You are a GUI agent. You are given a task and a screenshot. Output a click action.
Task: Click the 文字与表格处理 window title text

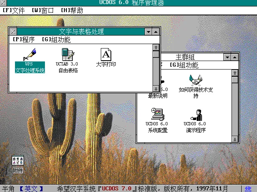click(81, 32)
